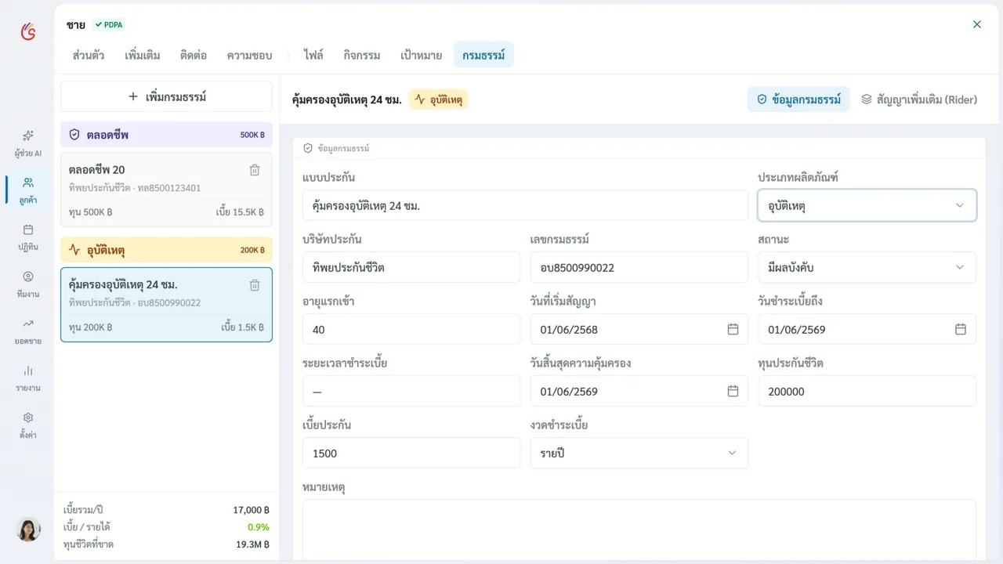Click the หมายเหตุ notes text area
Viewport: 1003px width, 564px height.
pos(639,530)
